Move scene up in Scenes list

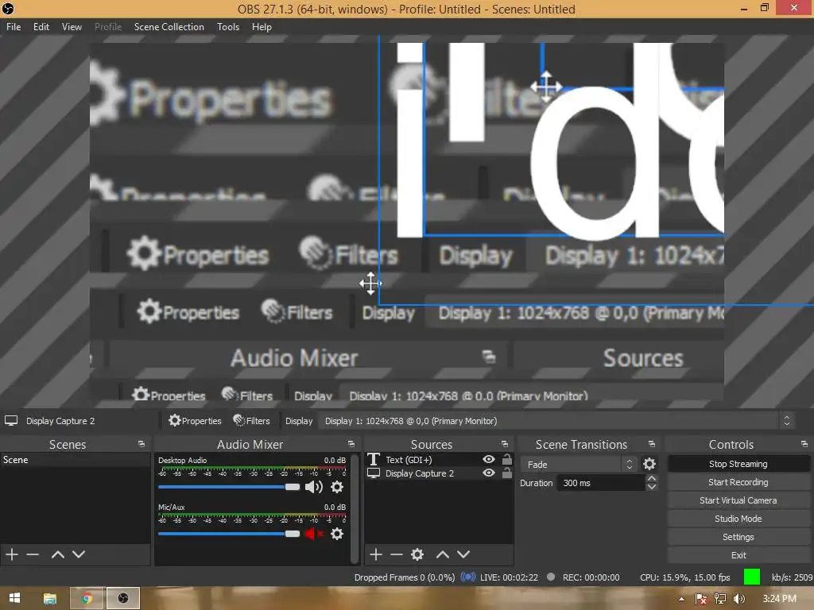click(x=57, y=554)
